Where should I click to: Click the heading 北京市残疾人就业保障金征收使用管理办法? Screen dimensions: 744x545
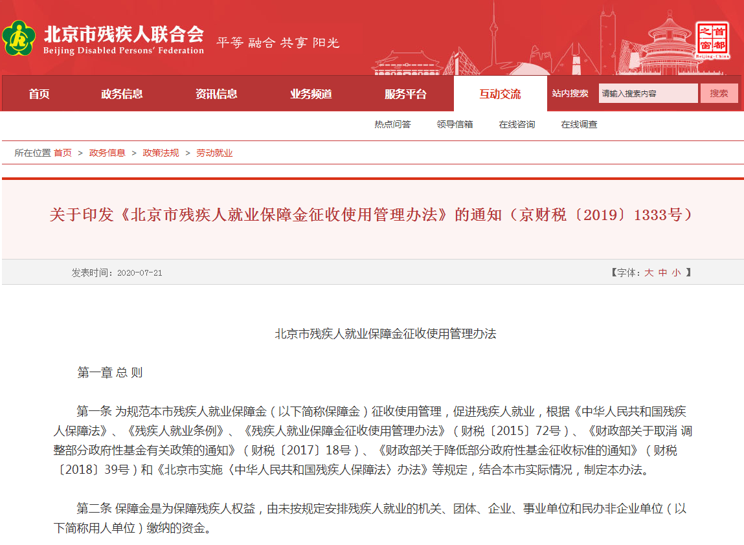(x=386, y=334)
